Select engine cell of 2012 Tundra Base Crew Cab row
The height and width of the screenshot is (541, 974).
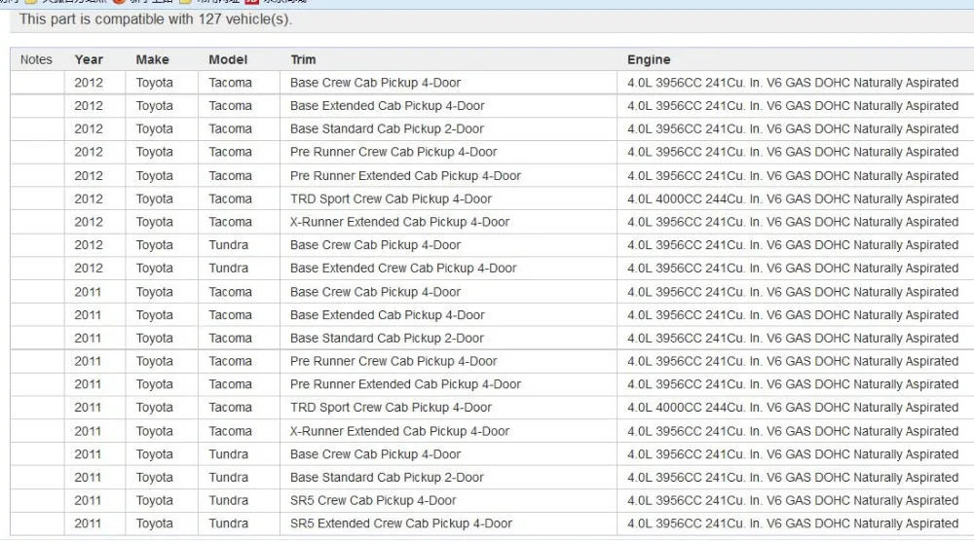point(793,245)
